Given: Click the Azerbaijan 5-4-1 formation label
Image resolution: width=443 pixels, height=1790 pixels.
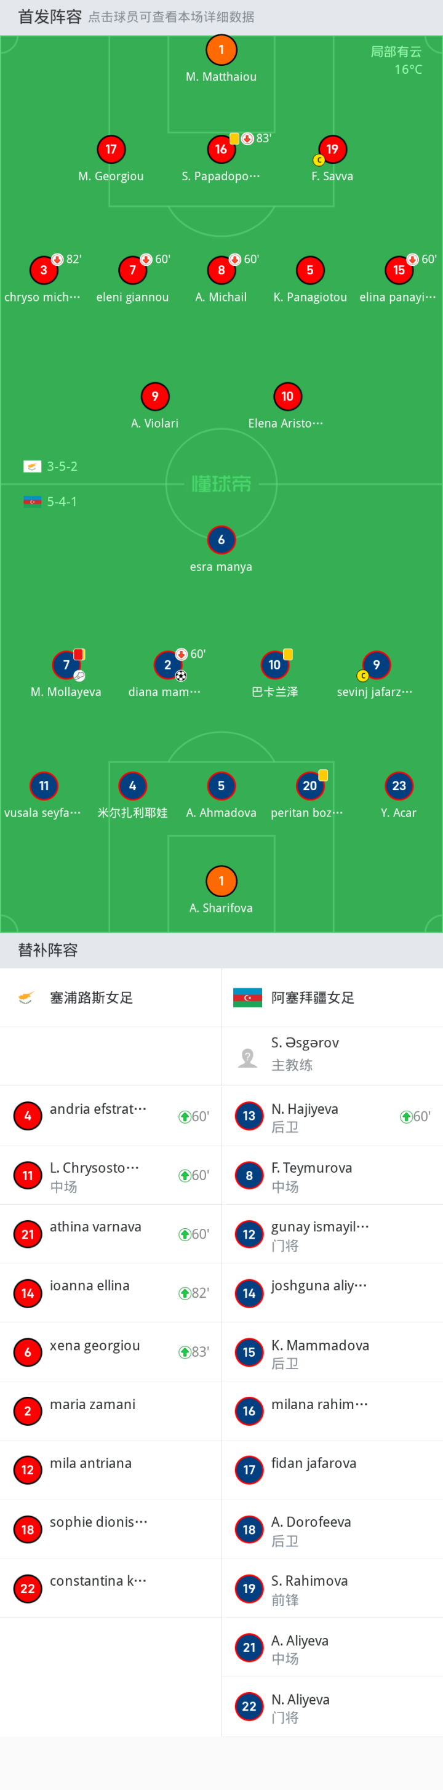Looking at the screenshot, I should point(50,501).
